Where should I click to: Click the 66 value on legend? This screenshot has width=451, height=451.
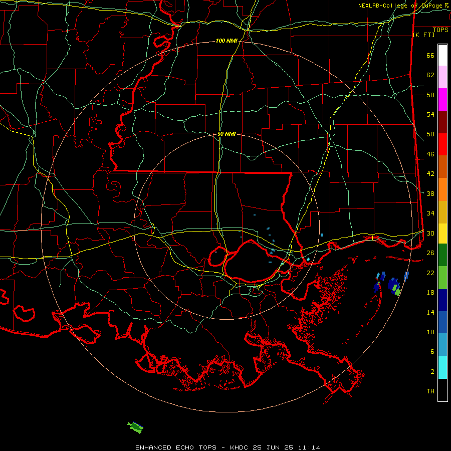[x=430, y=56]
